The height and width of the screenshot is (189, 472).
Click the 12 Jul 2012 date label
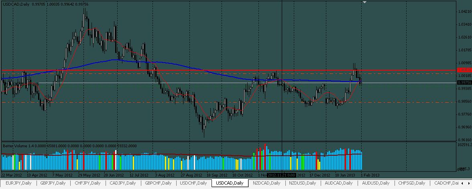coord(140,175)
